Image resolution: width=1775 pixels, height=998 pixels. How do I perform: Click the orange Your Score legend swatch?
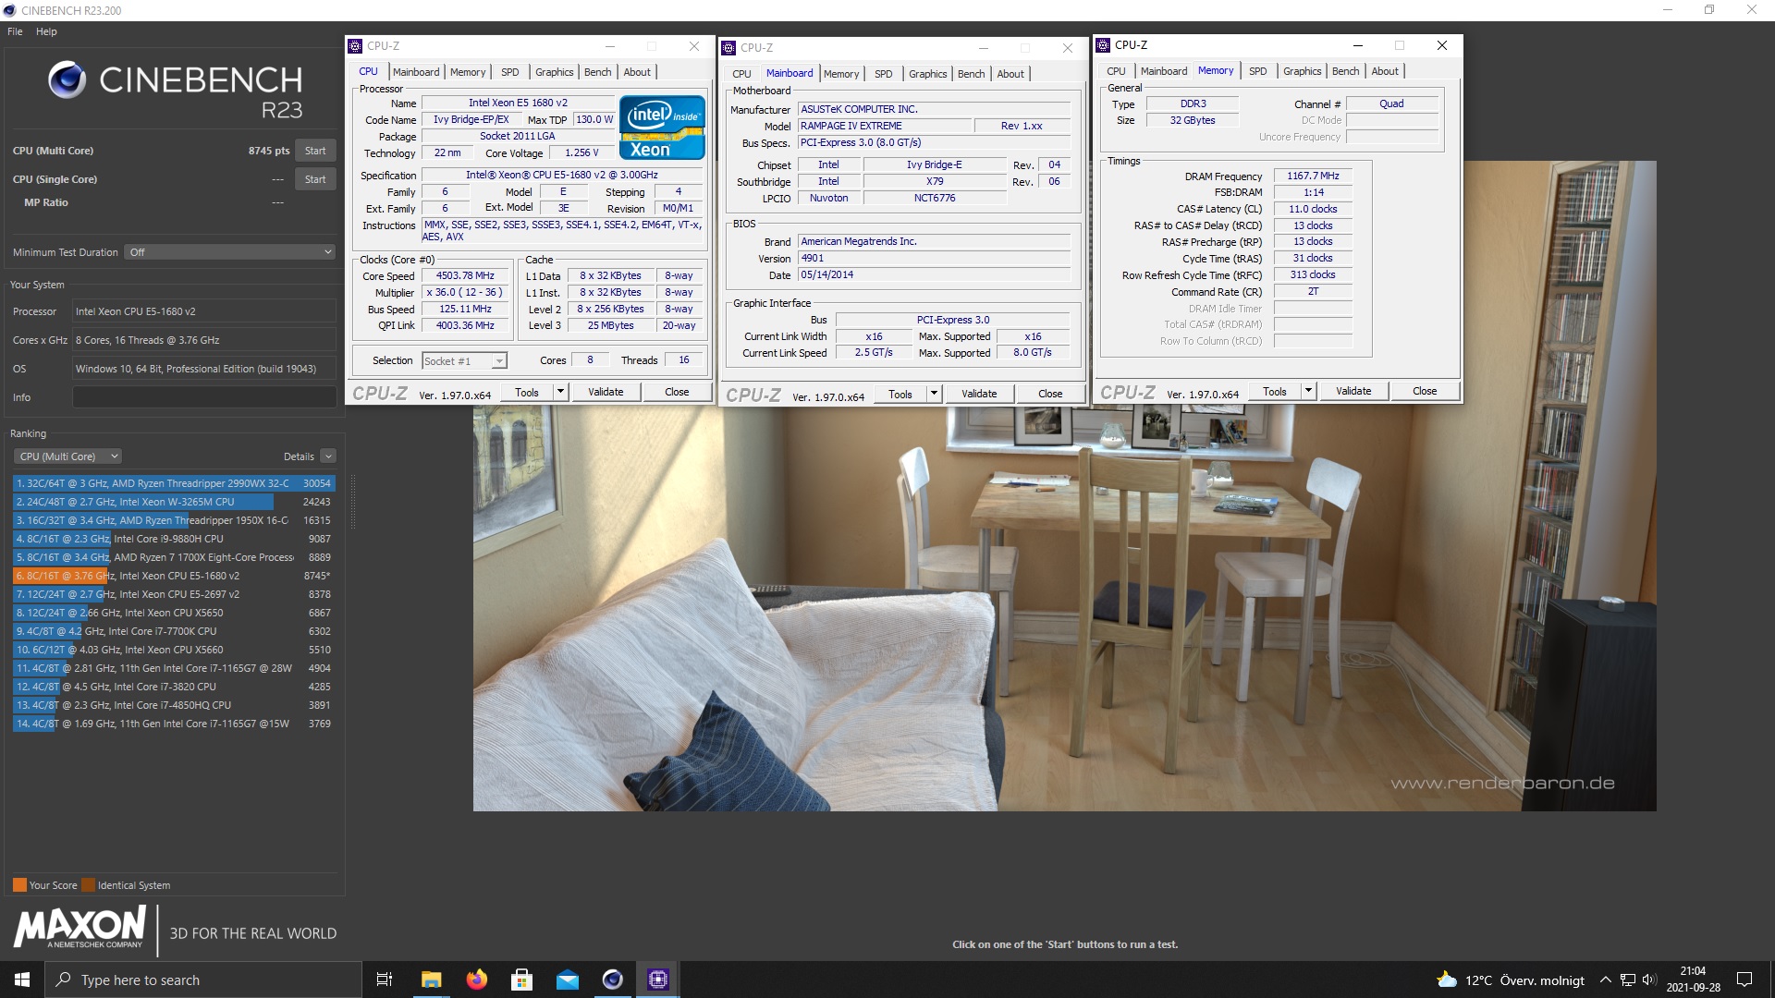(19, 885)
